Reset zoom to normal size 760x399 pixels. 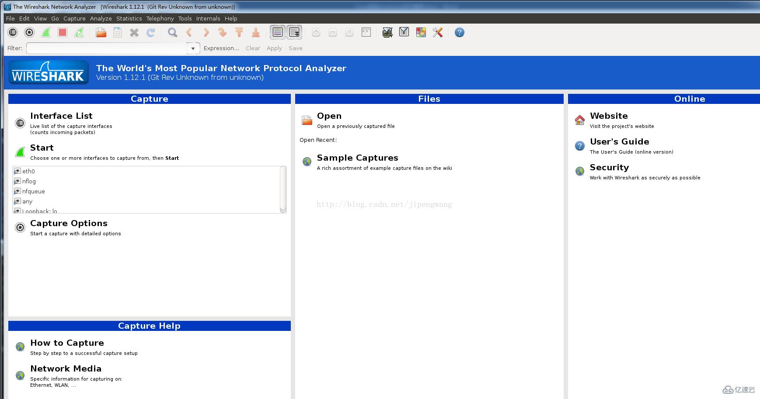(x=349, y=32)
